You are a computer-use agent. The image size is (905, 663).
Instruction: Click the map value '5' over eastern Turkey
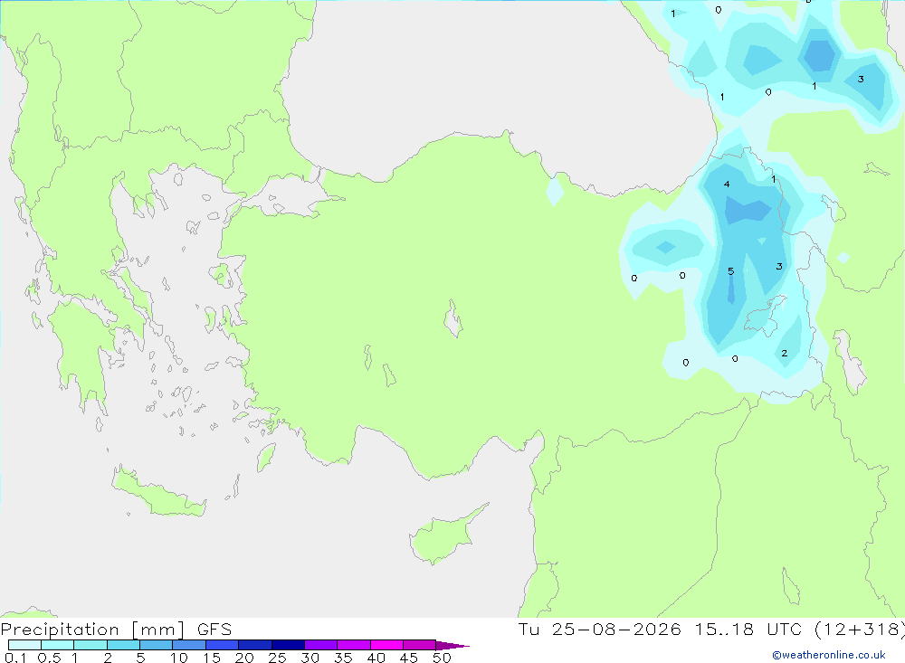730,271
